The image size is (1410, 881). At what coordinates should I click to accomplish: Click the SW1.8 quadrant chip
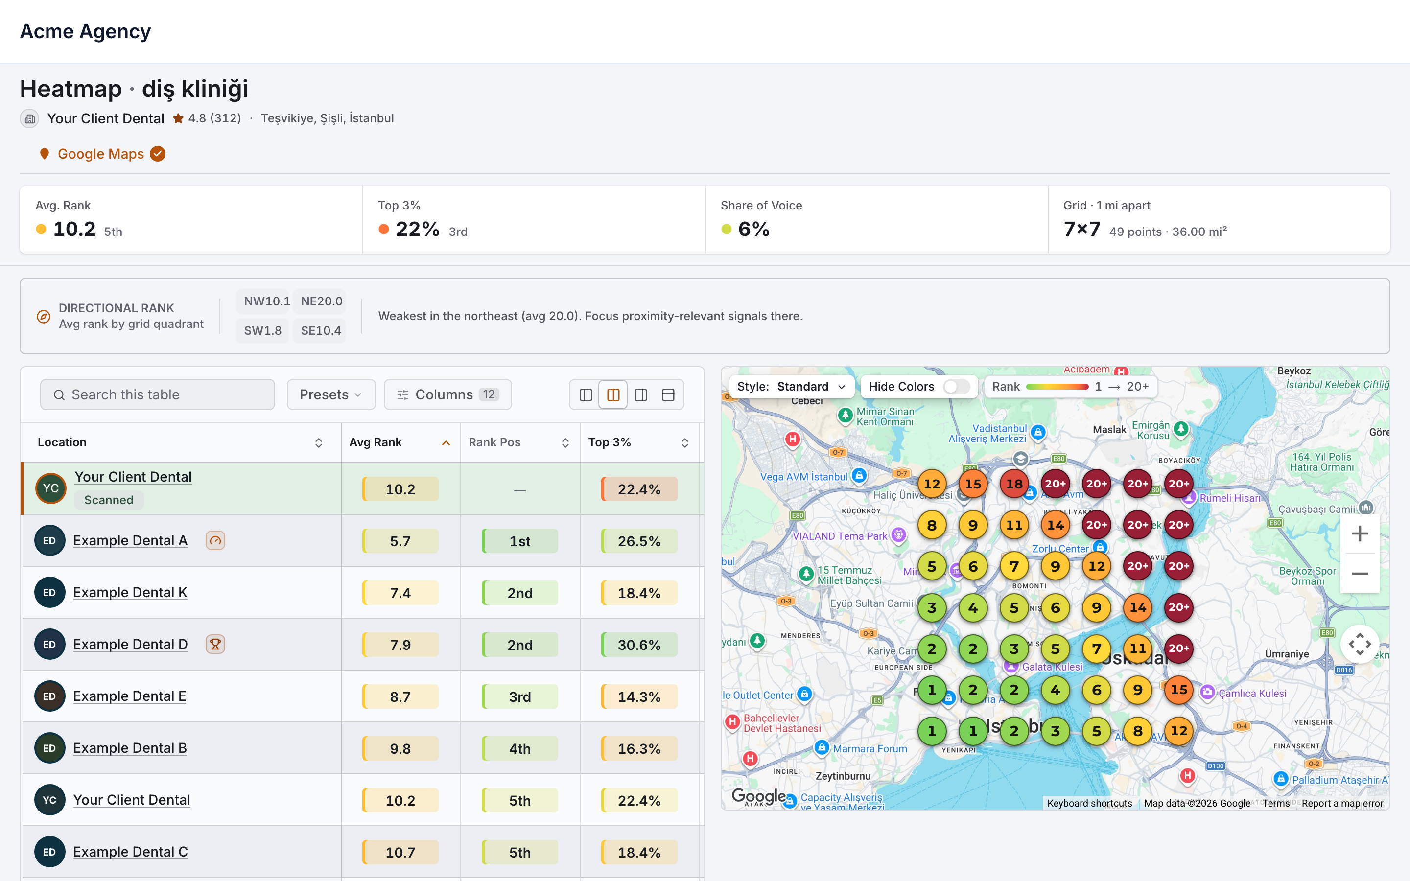coord(262,331)
